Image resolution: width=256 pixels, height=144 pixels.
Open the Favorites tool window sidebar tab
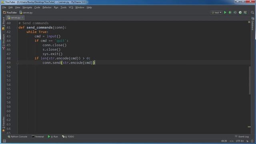pos(4,124)
